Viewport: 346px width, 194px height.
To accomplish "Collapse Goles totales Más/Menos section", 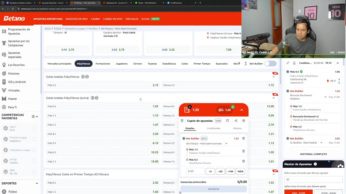I will point(274,77).
